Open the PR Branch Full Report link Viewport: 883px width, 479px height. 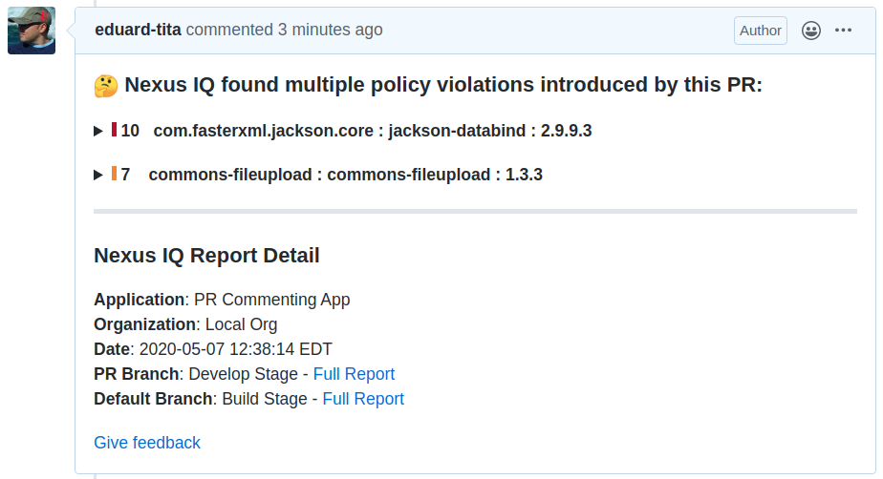354,374
